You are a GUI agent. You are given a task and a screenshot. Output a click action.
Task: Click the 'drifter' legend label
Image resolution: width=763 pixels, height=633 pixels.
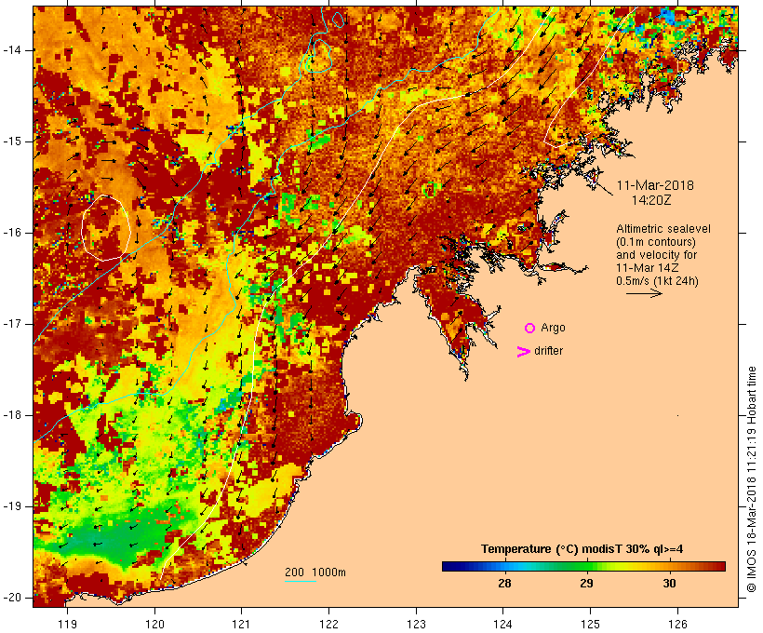pyautogui.click(x=548, y=351)
